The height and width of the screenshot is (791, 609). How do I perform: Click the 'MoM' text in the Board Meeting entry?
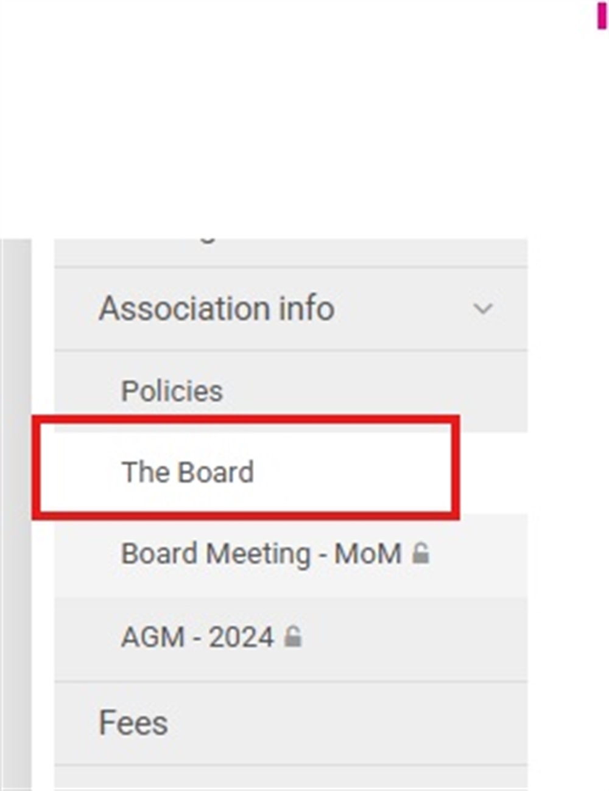[x=368, y=554]
